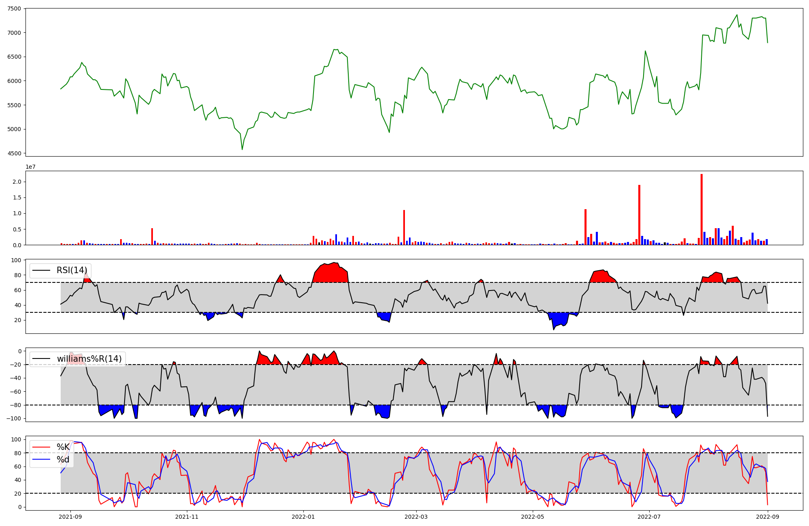Click the 2021-09 x-axis date label

(71, 517)
